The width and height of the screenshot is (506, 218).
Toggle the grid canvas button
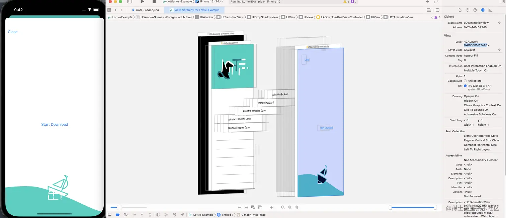pyautogui.click(x=271, y=207)
